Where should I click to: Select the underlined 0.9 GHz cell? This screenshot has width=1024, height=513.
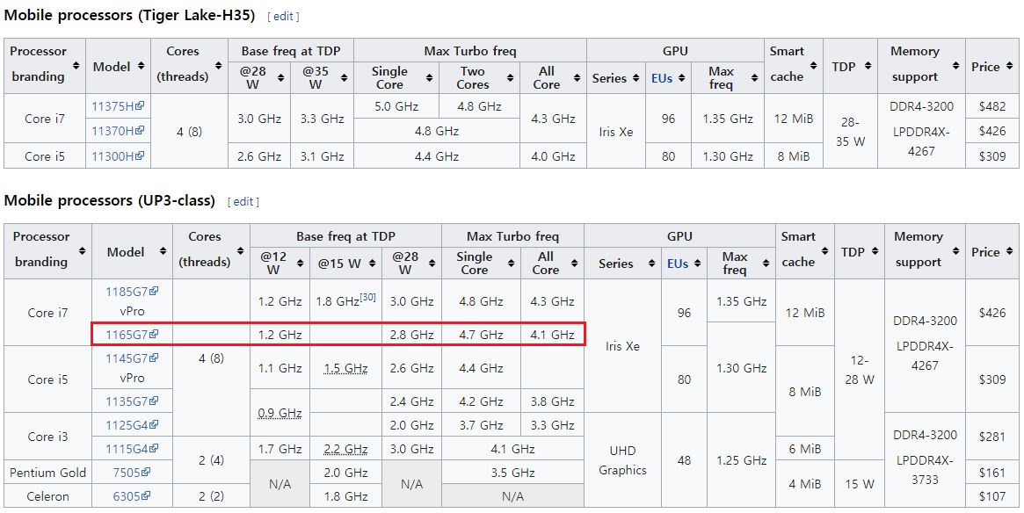[x=280, y=413]
